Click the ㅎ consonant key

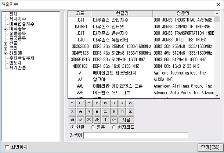[114, 112]
